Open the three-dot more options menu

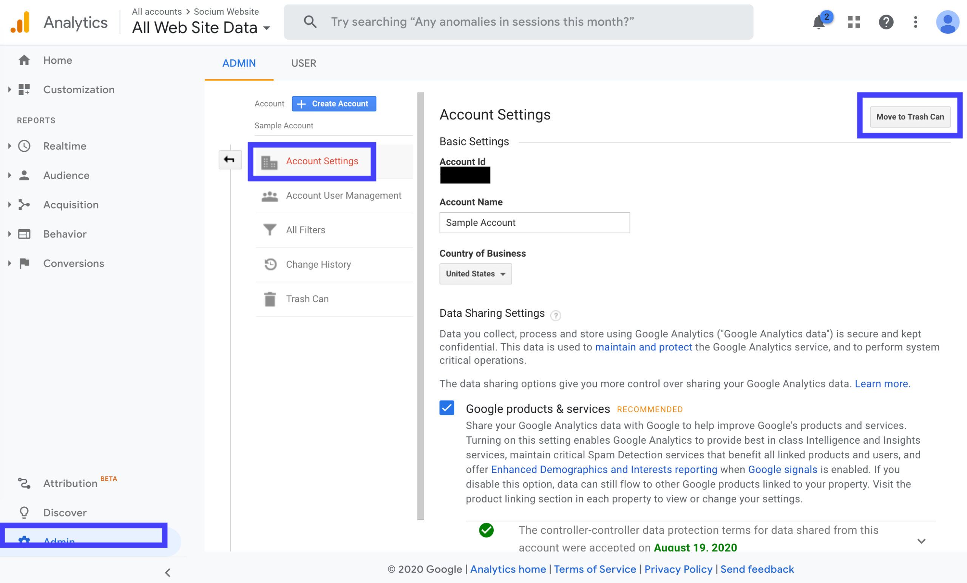coord(915,22)
